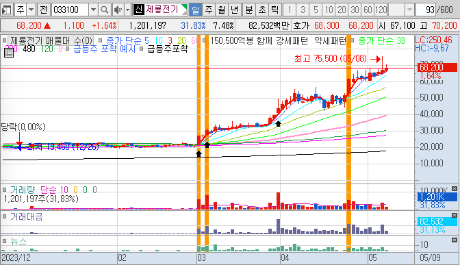Select the 일 daily chart tab
The width and height of the screenshot is (460, 265).
point(195,10)
